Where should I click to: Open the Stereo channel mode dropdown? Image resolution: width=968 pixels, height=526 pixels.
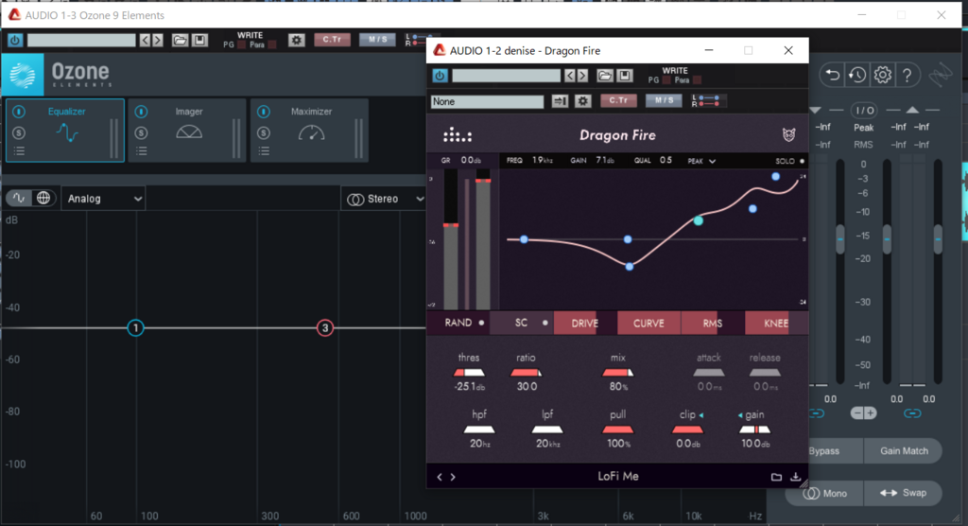click(384, 199)
